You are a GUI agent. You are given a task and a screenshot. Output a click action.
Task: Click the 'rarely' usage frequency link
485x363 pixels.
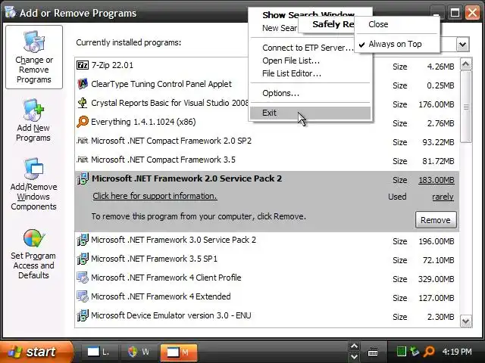click(x=443, y=197)
